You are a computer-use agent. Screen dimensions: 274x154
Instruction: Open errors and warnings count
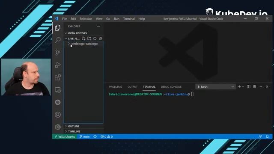[107, 136]
